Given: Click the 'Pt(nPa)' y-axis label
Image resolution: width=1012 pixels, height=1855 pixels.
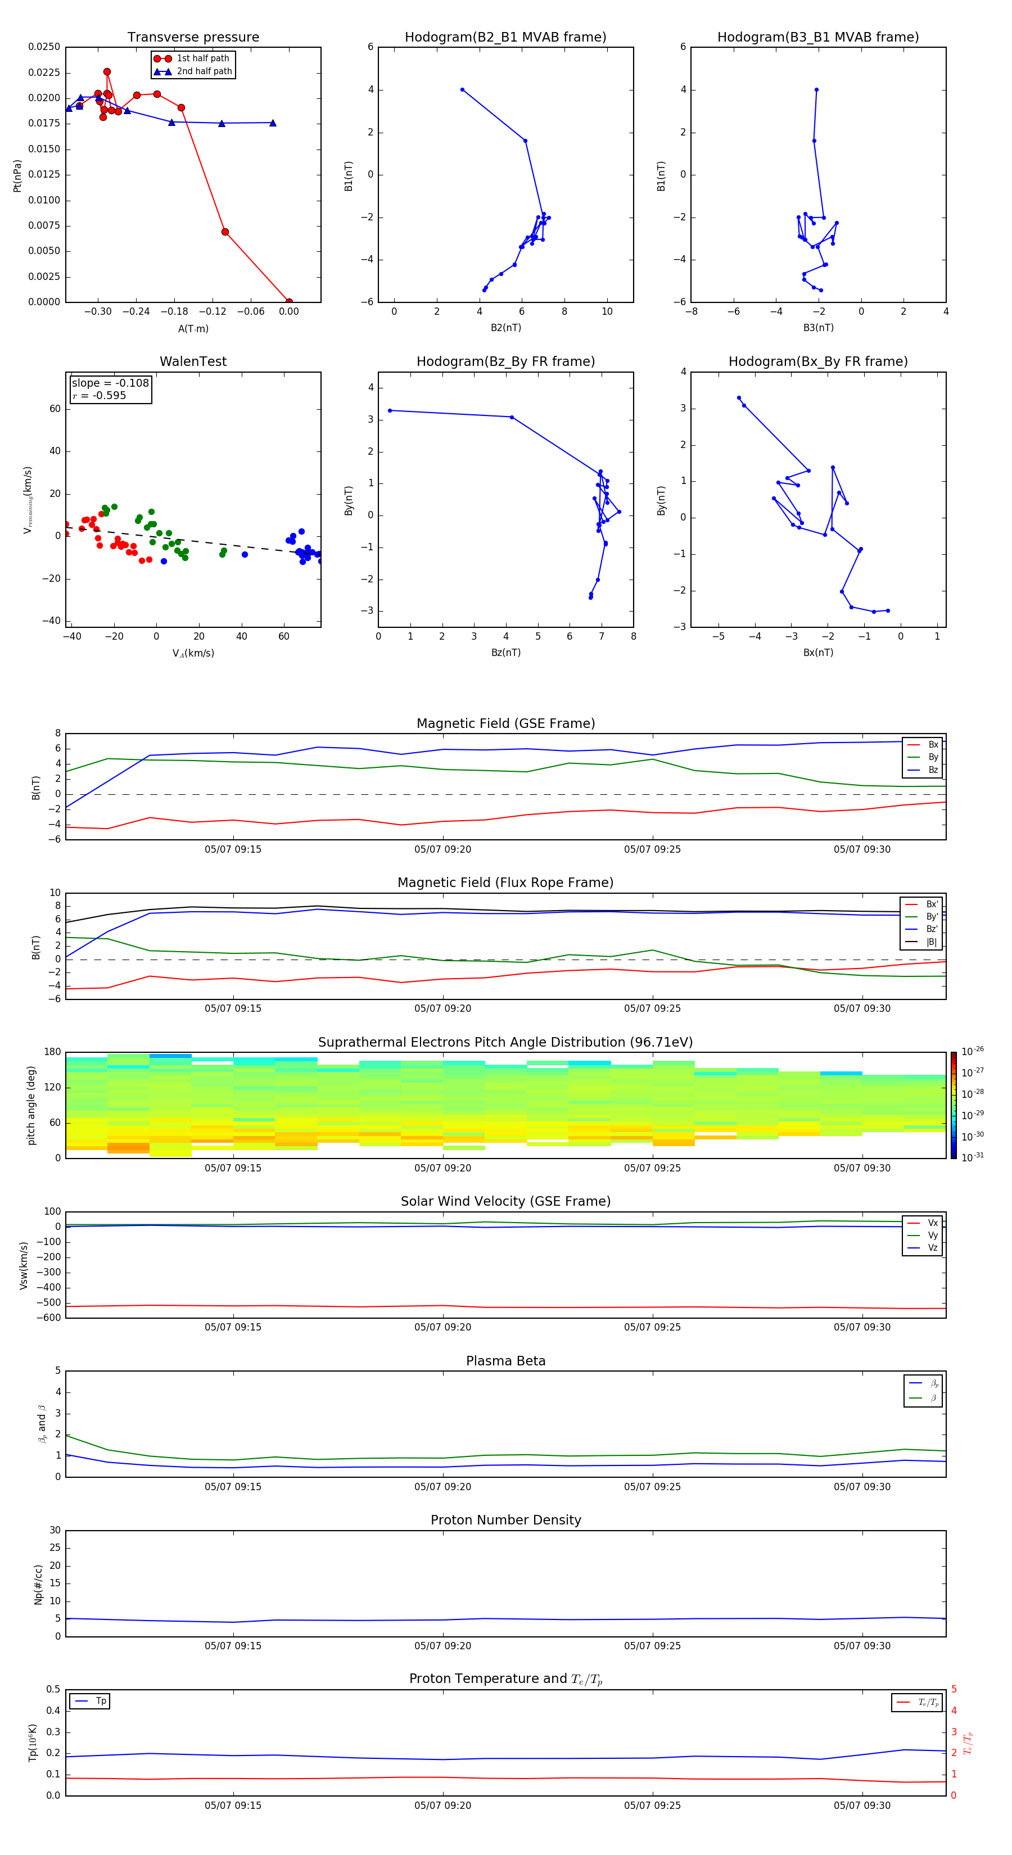Looking at the screenshot, I should pos(17,175).
